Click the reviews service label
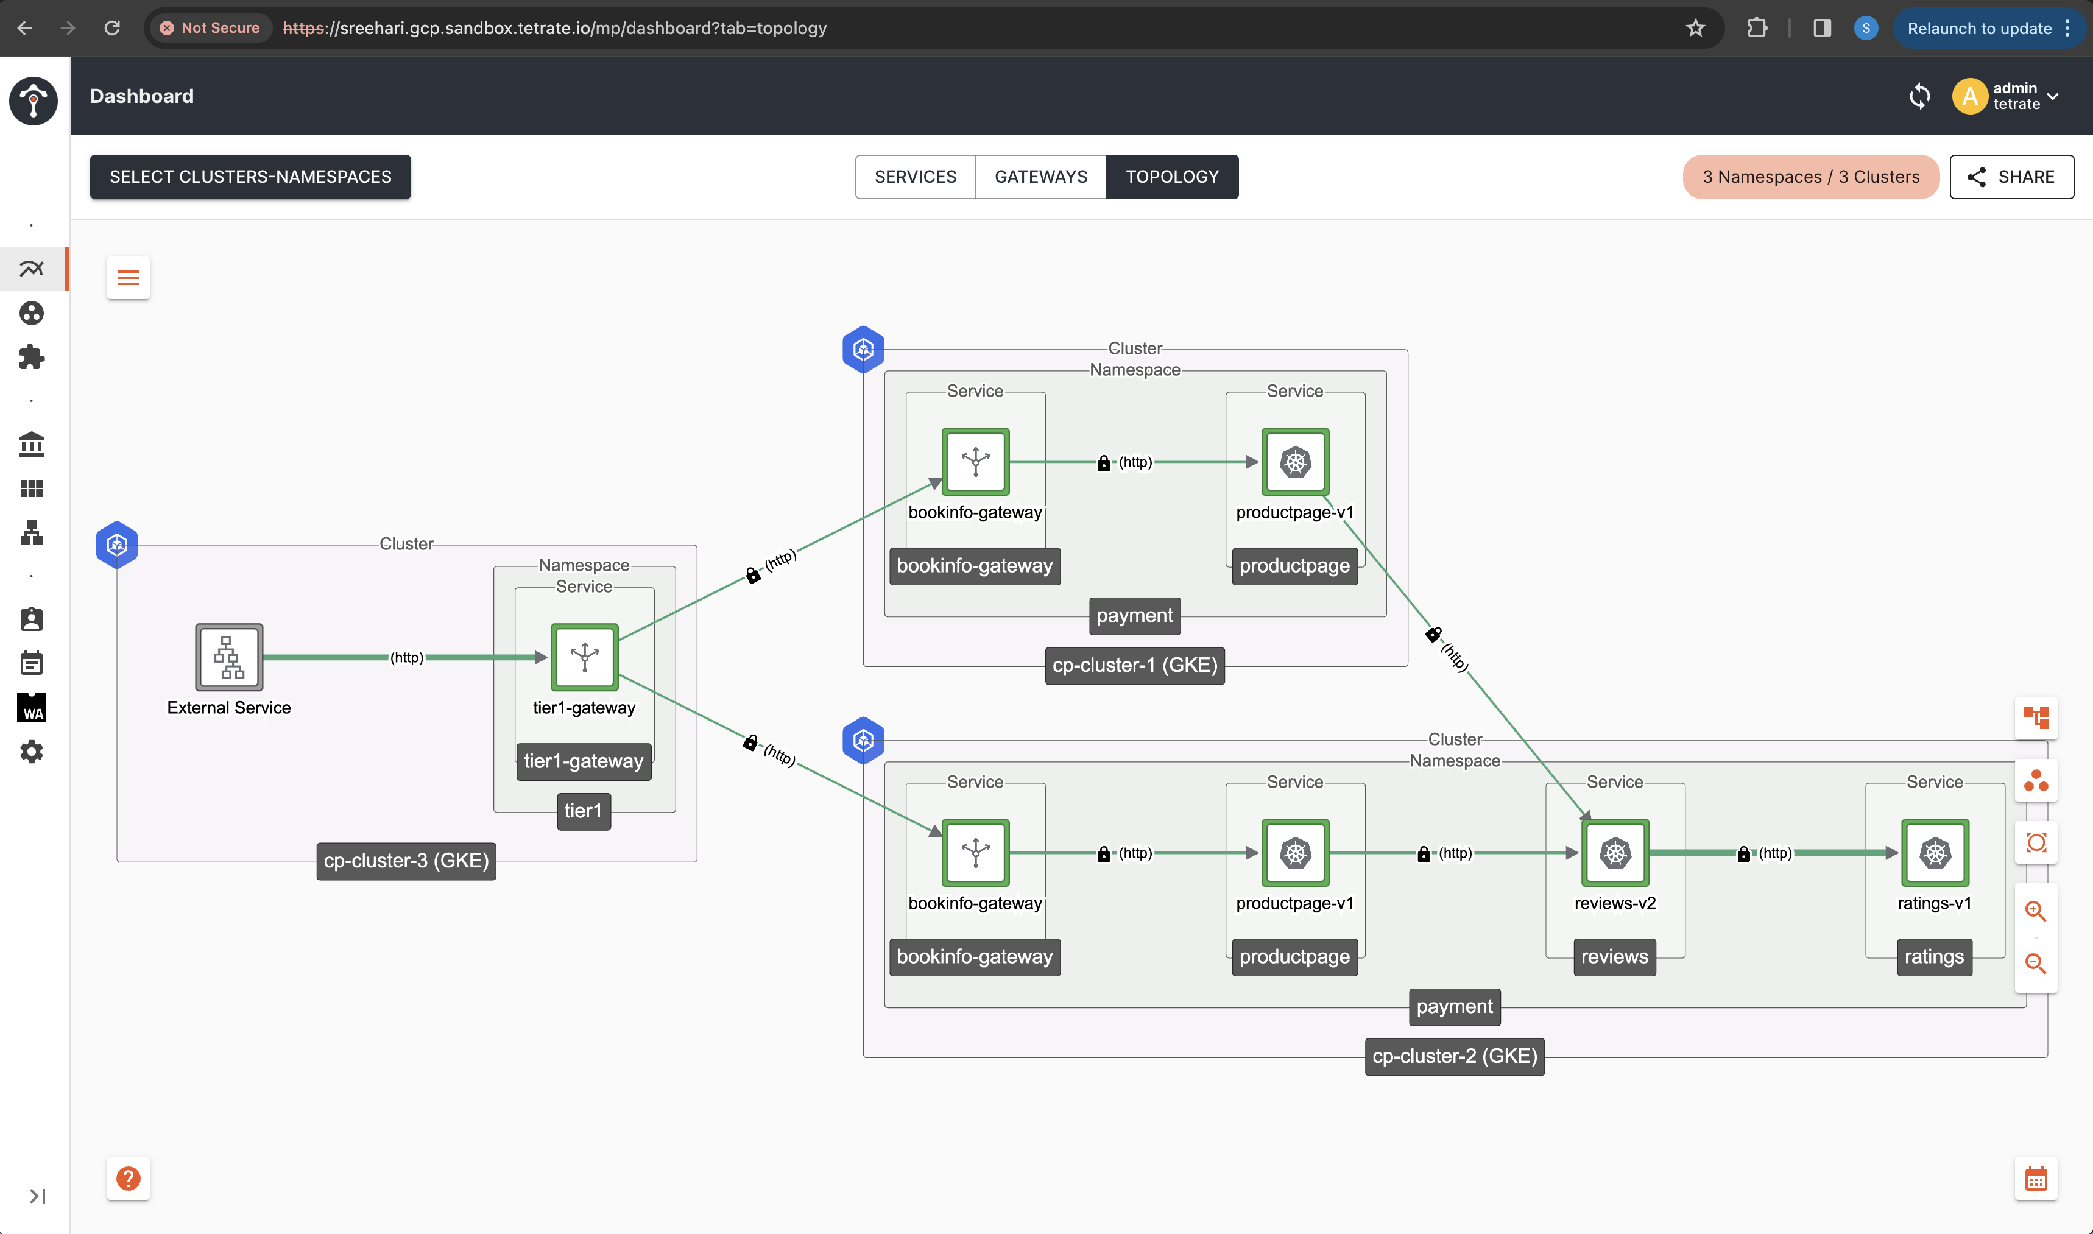Viewport: 2093px width, 1234px height. pos(1614,956)
